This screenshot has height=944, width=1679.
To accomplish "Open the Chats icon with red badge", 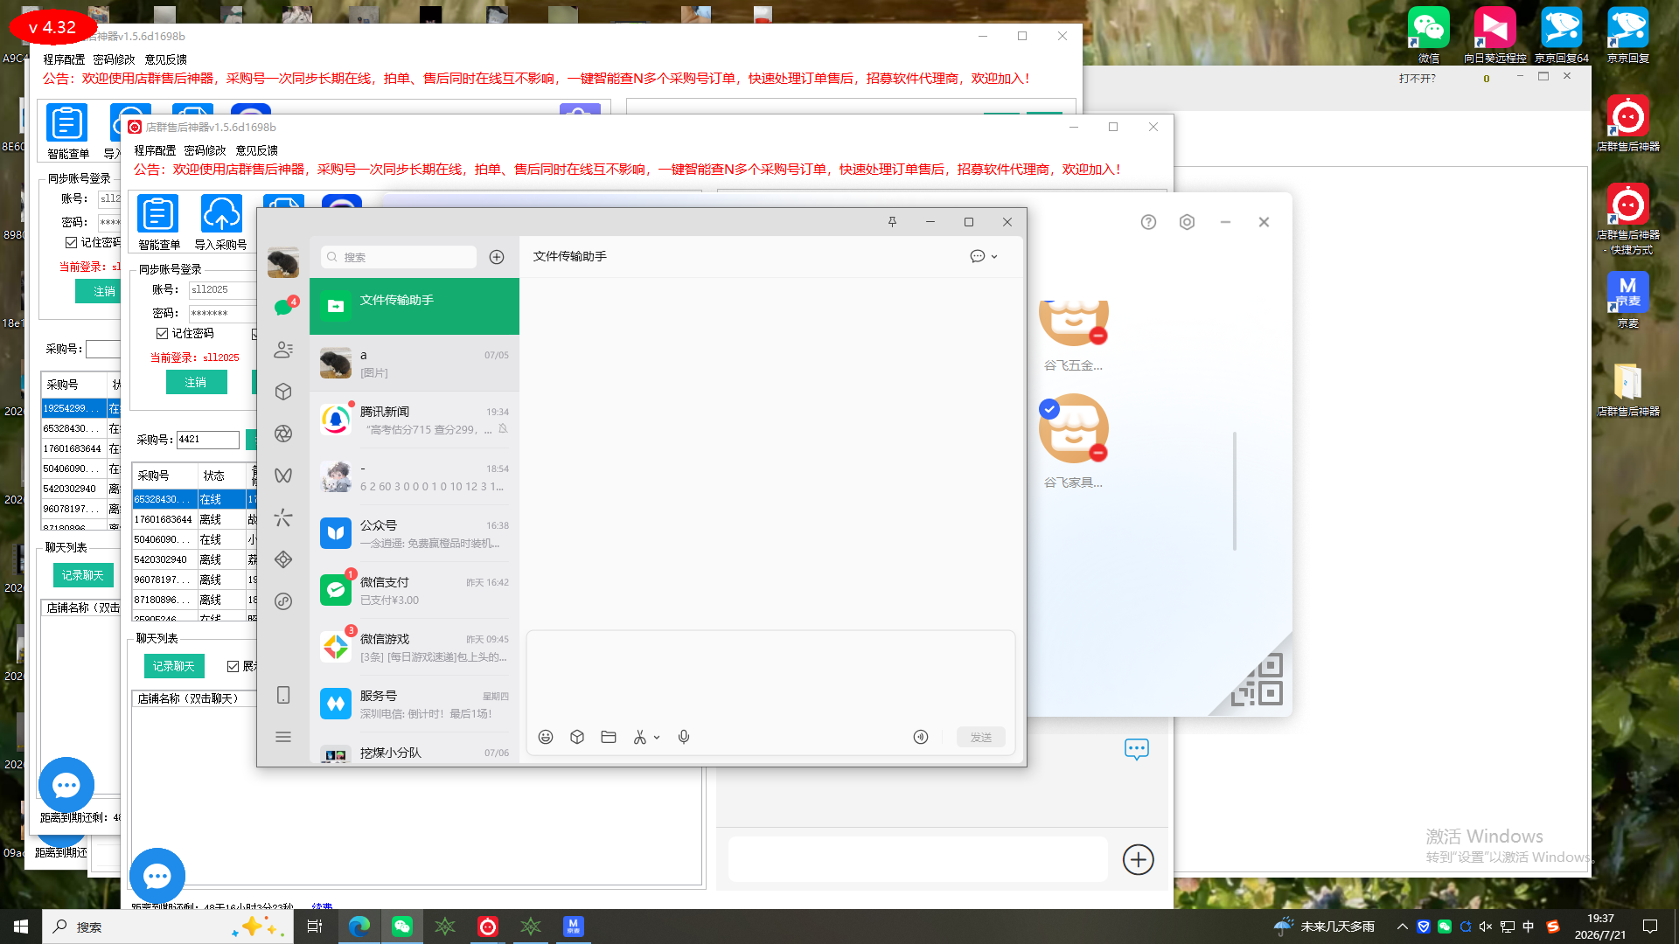I will tap(283, 307).
